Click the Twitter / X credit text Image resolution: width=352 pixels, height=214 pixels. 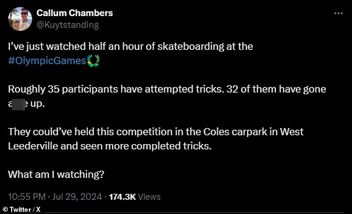point(25,210)
